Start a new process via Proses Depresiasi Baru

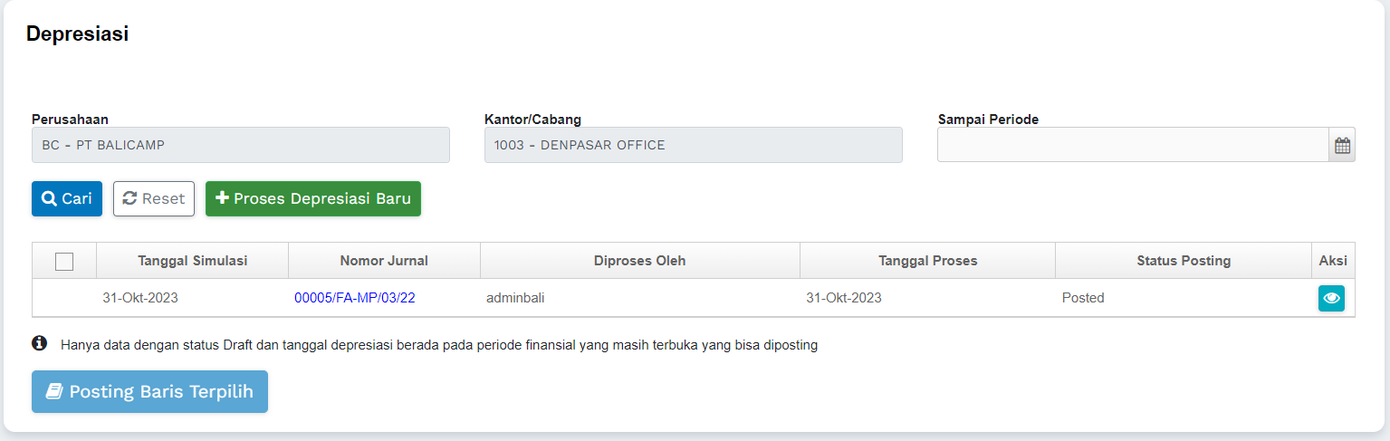click(x=313, y=199)
